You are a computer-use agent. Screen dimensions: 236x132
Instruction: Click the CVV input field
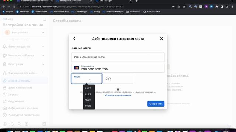(118, 78)
